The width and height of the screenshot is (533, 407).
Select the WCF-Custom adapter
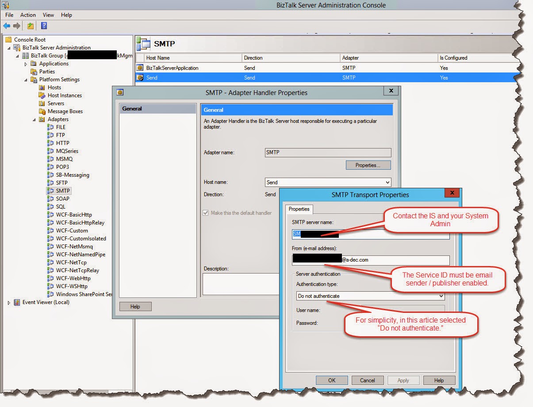72,231
